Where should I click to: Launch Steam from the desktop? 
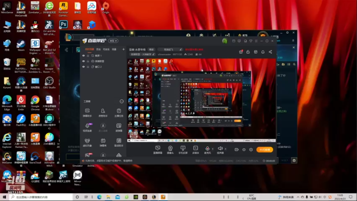coord(21,46)
